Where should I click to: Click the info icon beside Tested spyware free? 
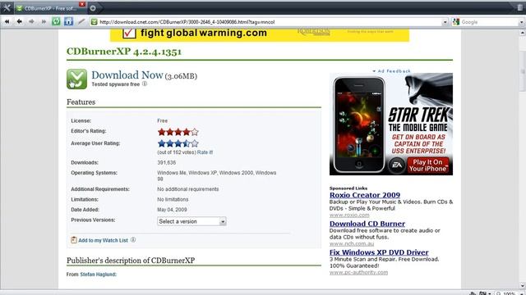(x=145, y=84)
